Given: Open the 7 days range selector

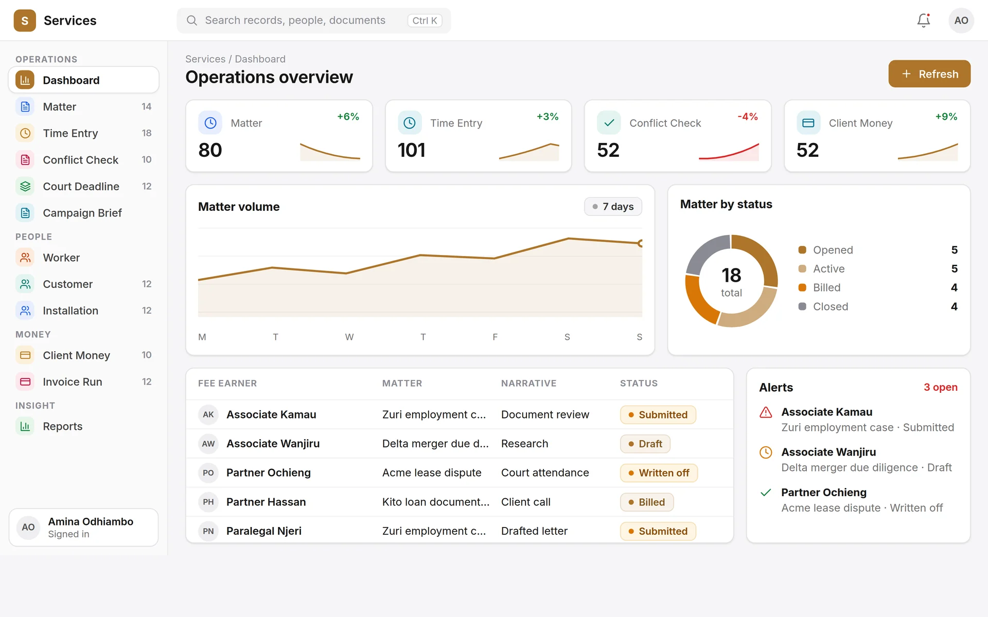Looking at the screenshot, I should click(613, 207).
